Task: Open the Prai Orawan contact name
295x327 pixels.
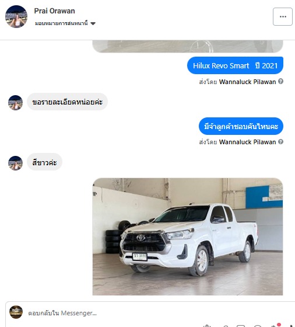Action: pos(54,11)
